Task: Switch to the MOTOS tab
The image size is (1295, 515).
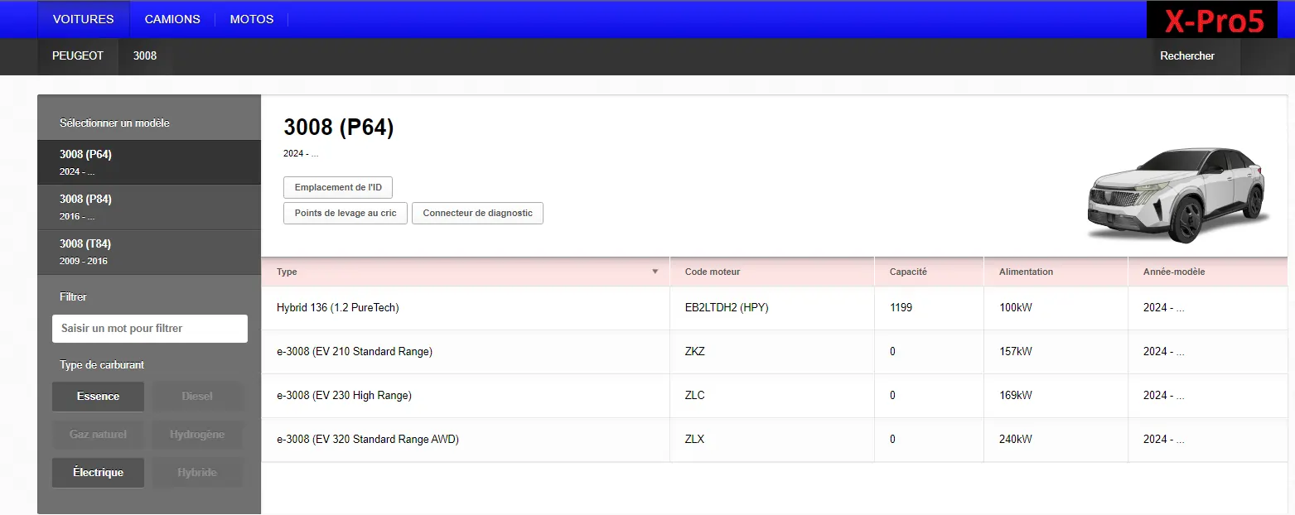Action: pos(252,19)
